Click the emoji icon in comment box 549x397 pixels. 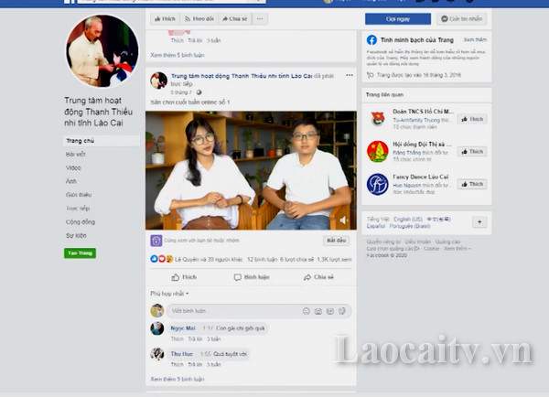(307, 311)
